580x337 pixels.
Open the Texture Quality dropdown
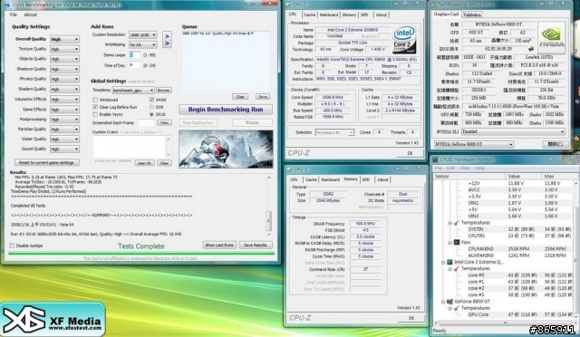pos(64,49)
